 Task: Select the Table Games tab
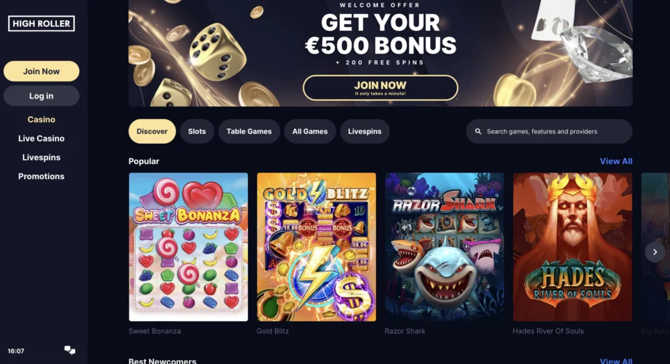[249, 131]
